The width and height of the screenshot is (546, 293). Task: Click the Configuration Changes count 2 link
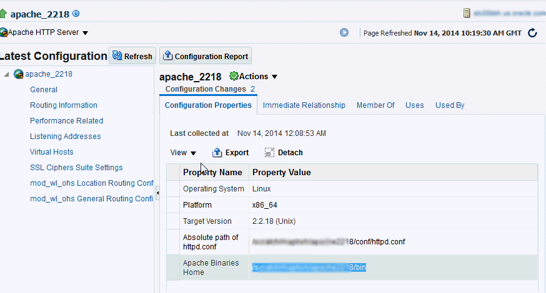253,89
